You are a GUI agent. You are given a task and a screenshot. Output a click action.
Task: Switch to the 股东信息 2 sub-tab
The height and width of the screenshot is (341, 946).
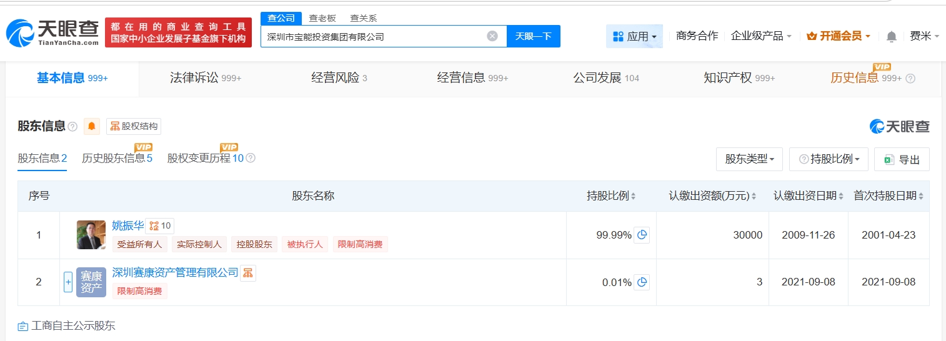pyautogui.click(x=42, y=159)
